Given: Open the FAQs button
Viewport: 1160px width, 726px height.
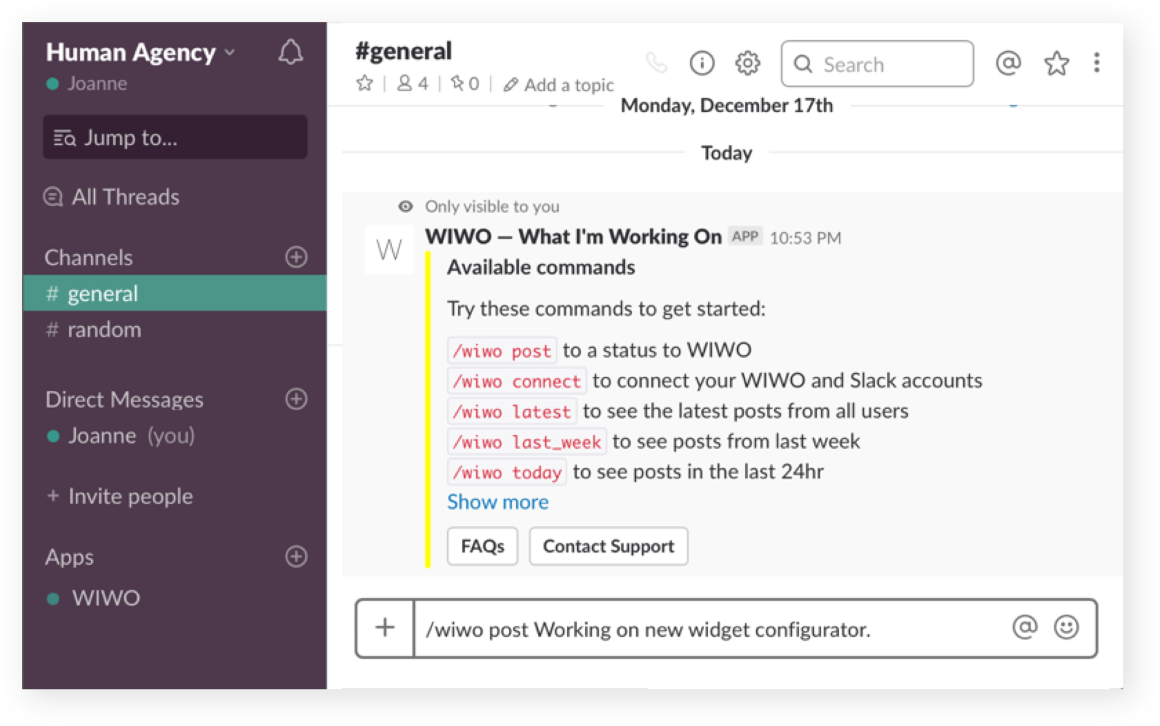Looking at the screenshot, I should pyautogui.click(x=482, y=546).
